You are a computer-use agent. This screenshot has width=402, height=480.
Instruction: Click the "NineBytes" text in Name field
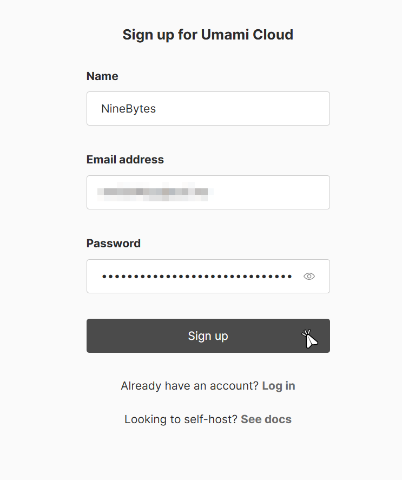coord(128,109)
